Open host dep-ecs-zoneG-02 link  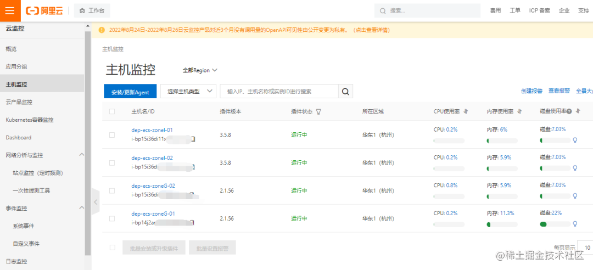tap(153, 185)
